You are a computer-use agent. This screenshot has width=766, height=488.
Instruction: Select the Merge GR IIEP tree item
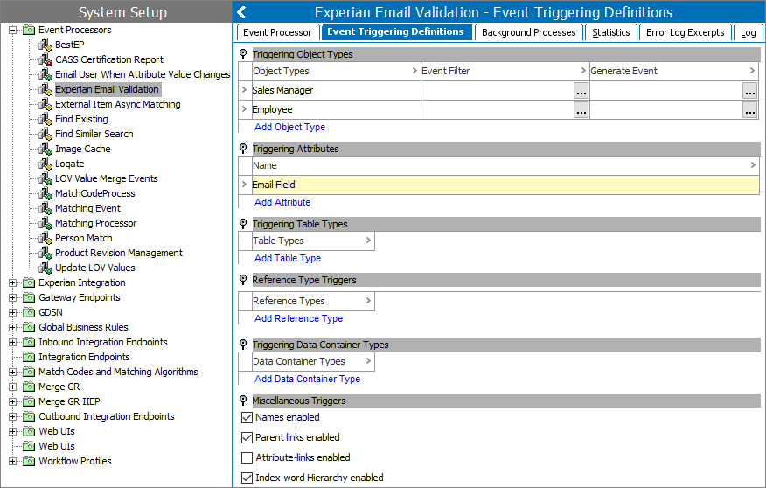[69, 401]
